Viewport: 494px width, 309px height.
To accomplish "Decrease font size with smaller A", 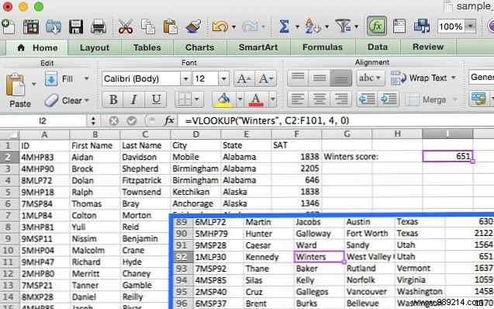I will click(265, 78).
